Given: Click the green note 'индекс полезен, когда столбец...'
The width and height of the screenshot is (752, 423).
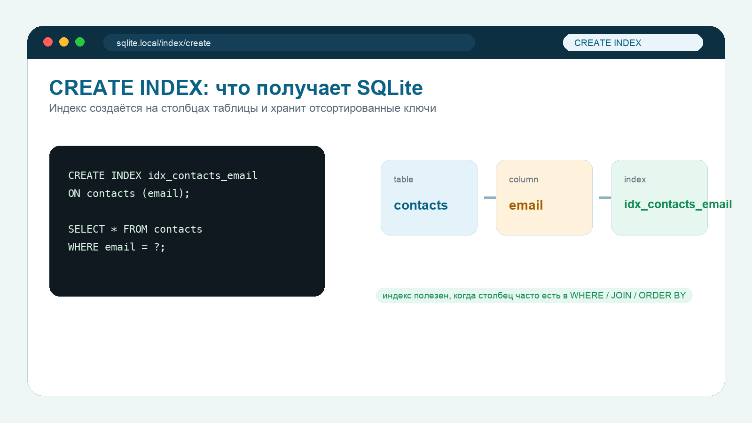Looking at the screenshot, I should (534, 295).
